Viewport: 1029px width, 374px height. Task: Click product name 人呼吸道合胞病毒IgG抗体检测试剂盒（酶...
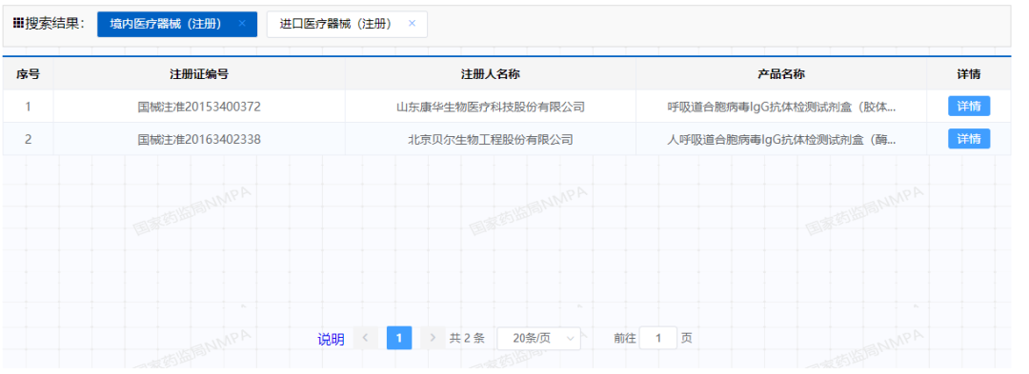(x=781, y=140)
